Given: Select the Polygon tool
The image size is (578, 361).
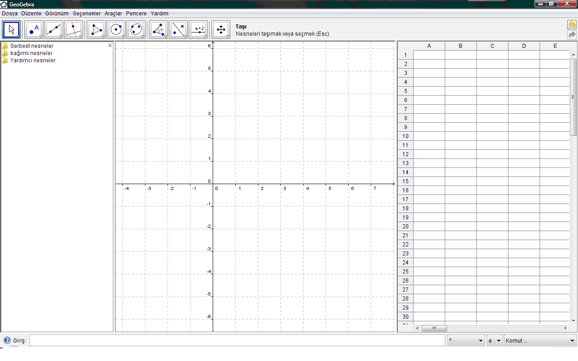Looking at the screenshot, I should coord(96,30).
